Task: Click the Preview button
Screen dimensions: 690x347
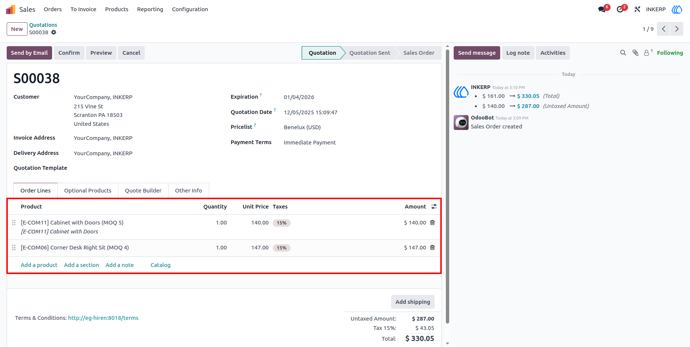Action: pos(101,53)
